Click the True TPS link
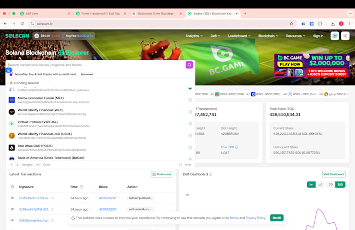The height and width of the screenshot is (230, 355). (x=227, y=147)
